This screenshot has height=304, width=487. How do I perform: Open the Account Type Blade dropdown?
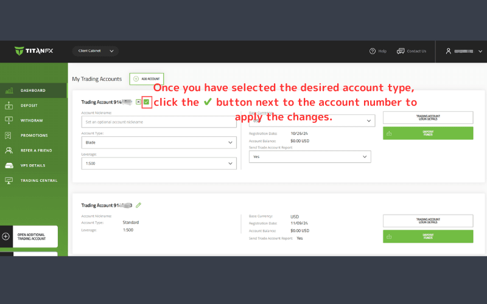pos(159,142)
